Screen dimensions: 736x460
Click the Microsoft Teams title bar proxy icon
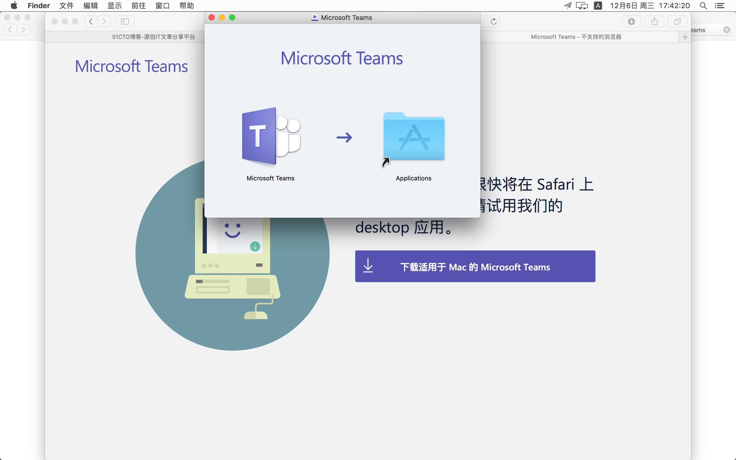click(315, 18)
